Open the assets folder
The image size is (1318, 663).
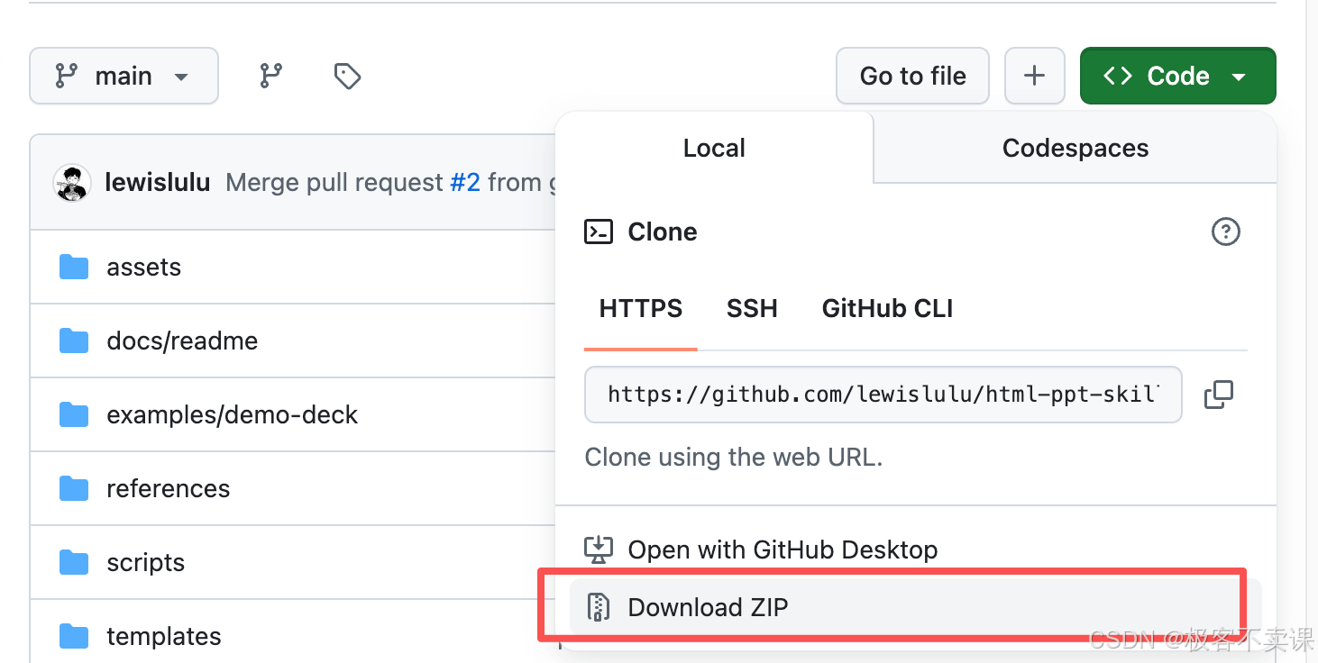click(143, 268)
